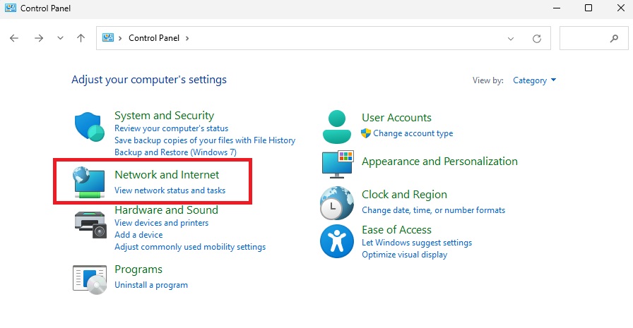
Task: Expand the chevron after Control Panel breadcrumb
Action: click(187, 38)
